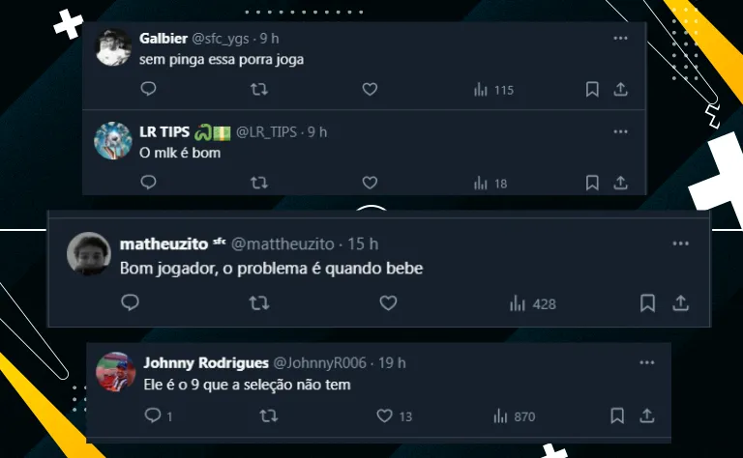The width and height of the screenshot is (743, 458).
Task: Like matheuzito's tweet about bebe
Action: pos(388,302)
